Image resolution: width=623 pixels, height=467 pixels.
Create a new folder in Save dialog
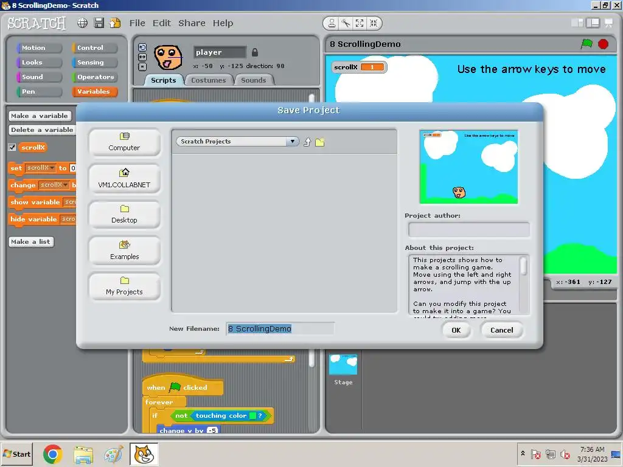320,142
